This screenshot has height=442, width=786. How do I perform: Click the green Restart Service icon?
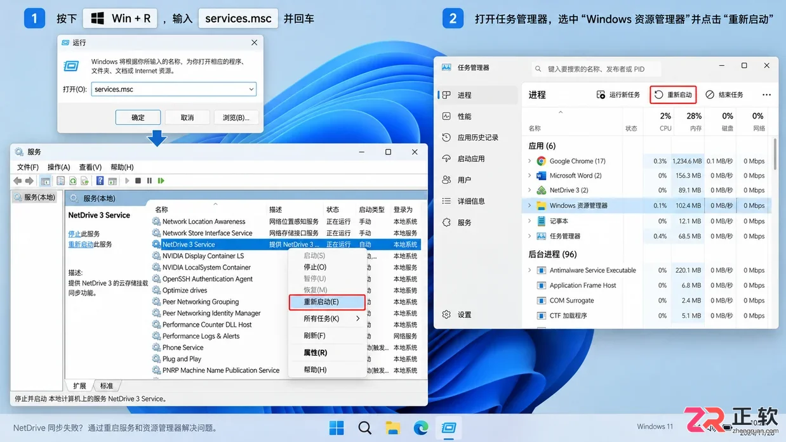161,181
